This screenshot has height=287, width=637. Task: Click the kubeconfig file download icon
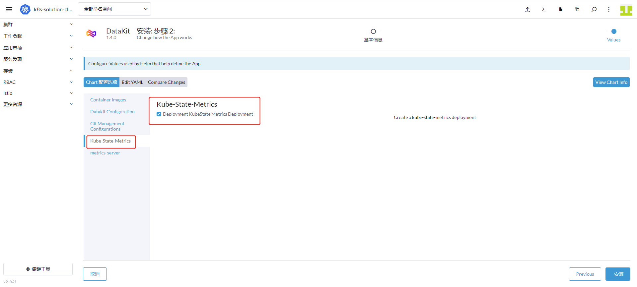tap(561, 9)
